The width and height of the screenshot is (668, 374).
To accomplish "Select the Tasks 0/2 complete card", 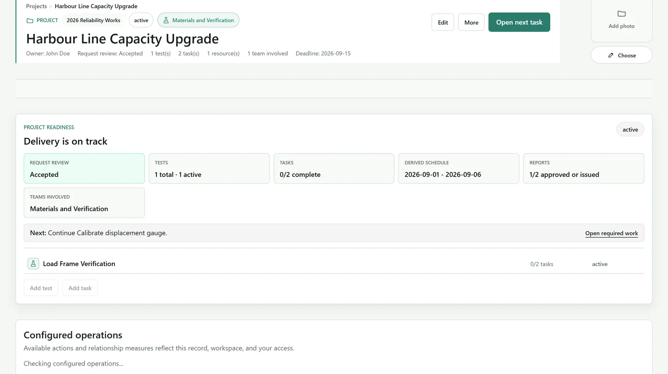I will pos(334,168).
